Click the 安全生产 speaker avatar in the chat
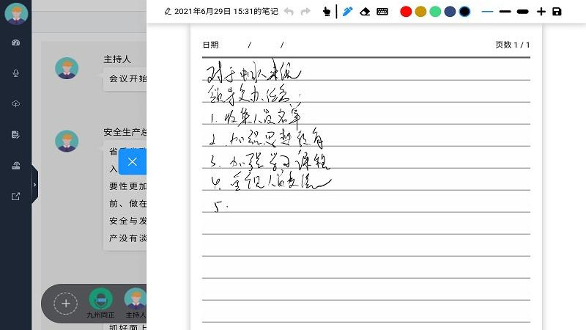This screenshot has width=586, height=330. [67, 141]
